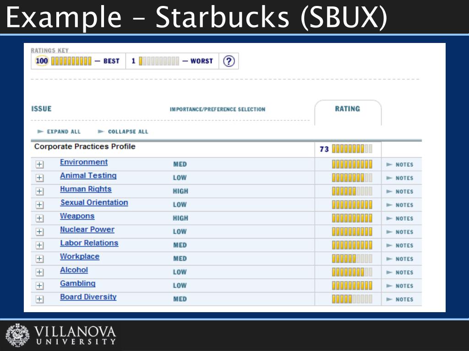Open the Gambling link
Screen dimensions: 469x351
click(78, 283)
